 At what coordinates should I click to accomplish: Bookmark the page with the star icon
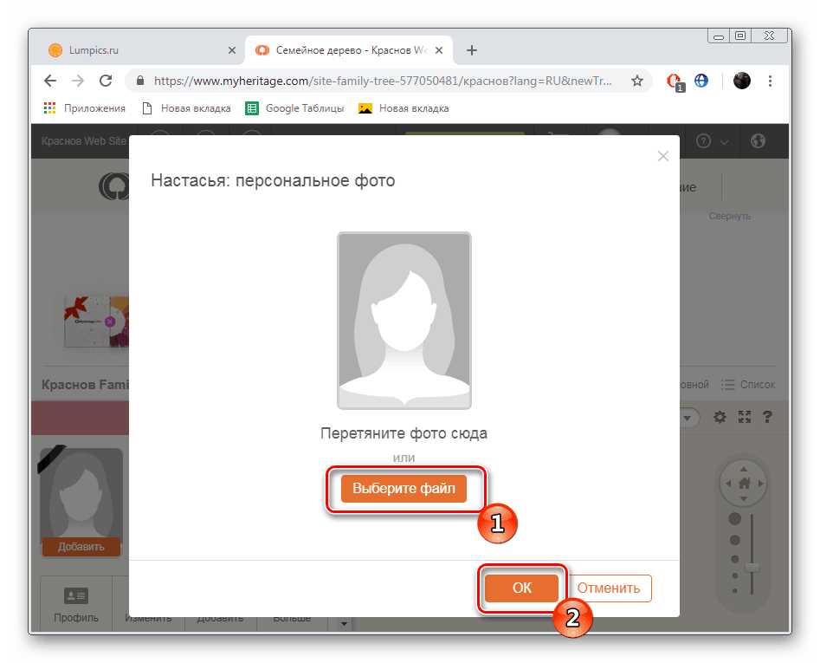click(636, 80)
